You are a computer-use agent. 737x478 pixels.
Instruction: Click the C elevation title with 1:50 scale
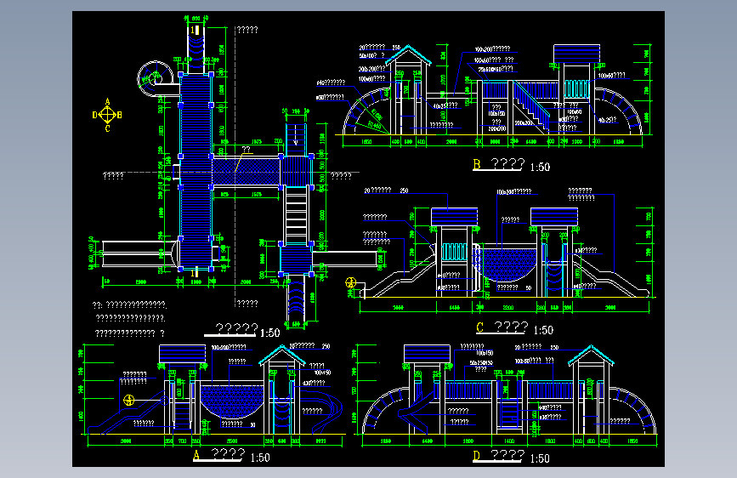coord(514,328)
